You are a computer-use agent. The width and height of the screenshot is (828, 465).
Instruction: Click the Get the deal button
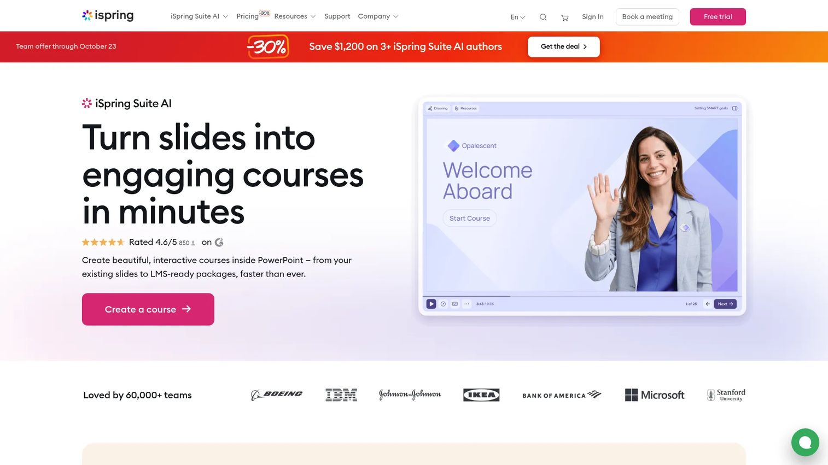(564, 46)
